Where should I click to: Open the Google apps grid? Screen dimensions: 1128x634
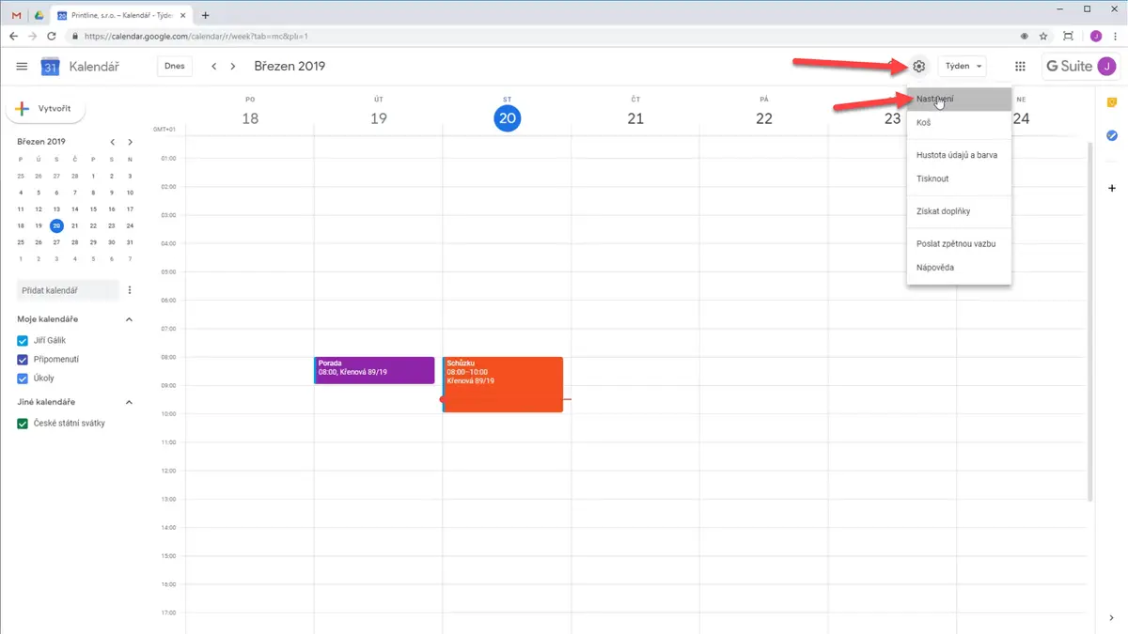click(1020, 67)
